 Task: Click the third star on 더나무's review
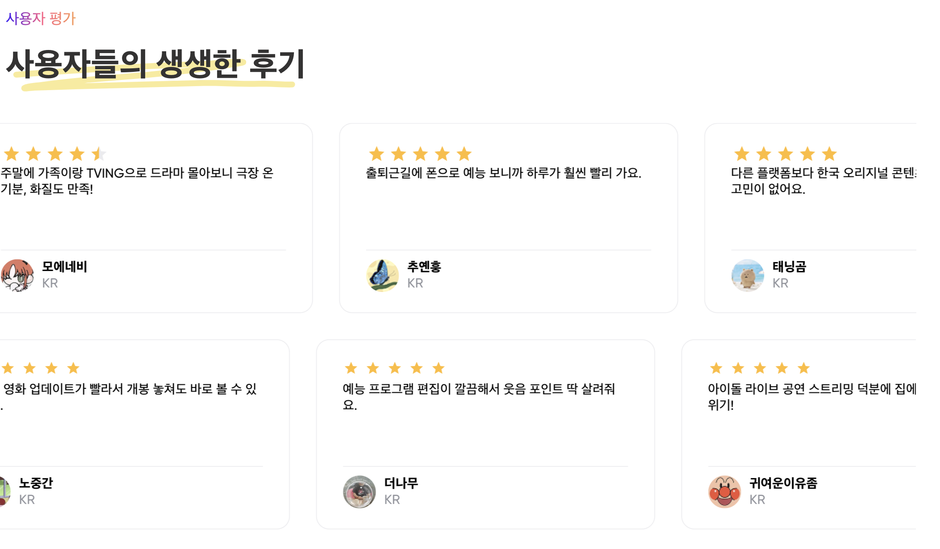point(394,368)
